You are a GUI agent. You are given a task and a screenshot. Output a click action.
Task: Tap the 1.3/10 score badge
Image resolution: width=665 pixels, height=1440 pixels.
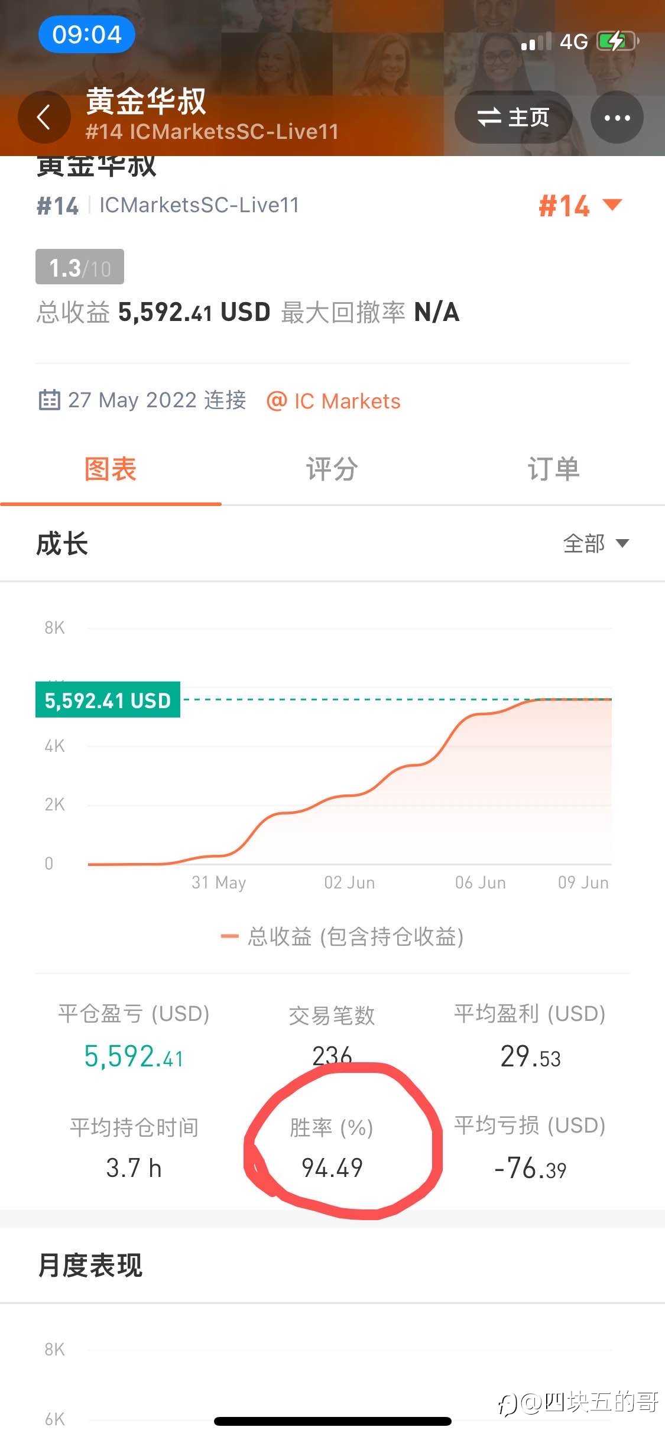[80, 267]
